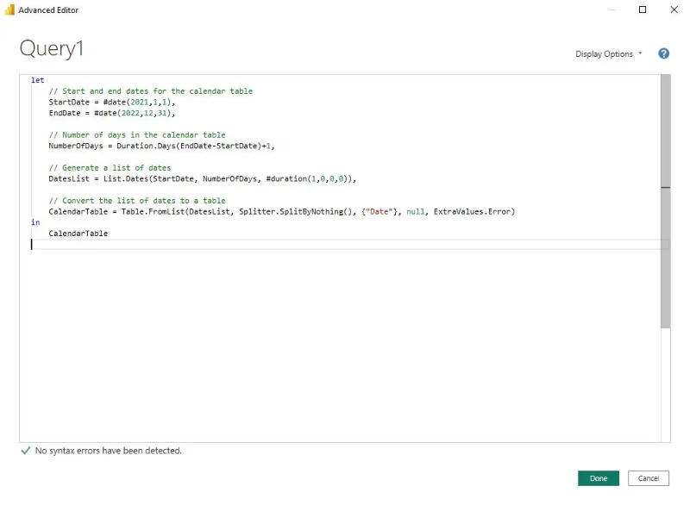Click the 'ExtraValues.Error' argument in the code
The image size is (690, 505).
472,211
